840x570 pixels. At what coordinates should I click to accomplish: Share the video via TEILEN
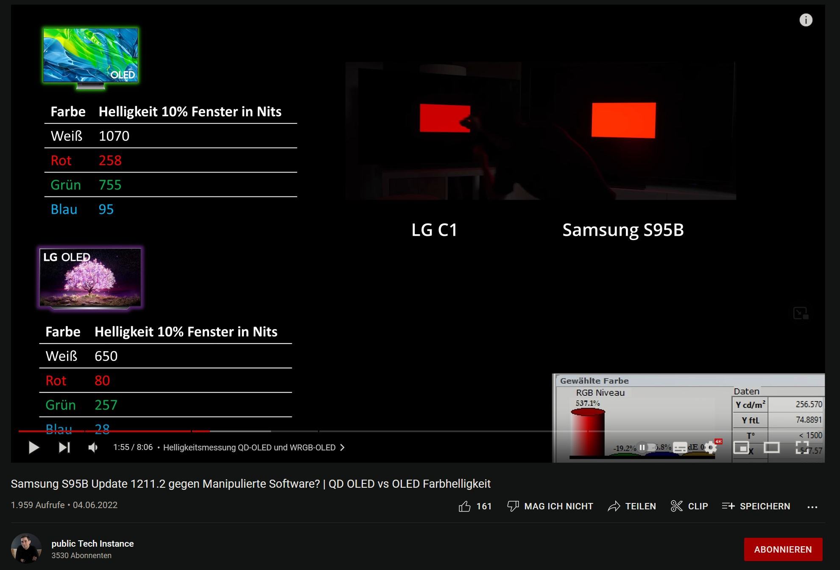(632, 506)
